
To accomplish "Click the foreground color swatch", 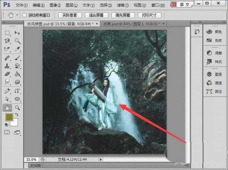I will [9, 118].
